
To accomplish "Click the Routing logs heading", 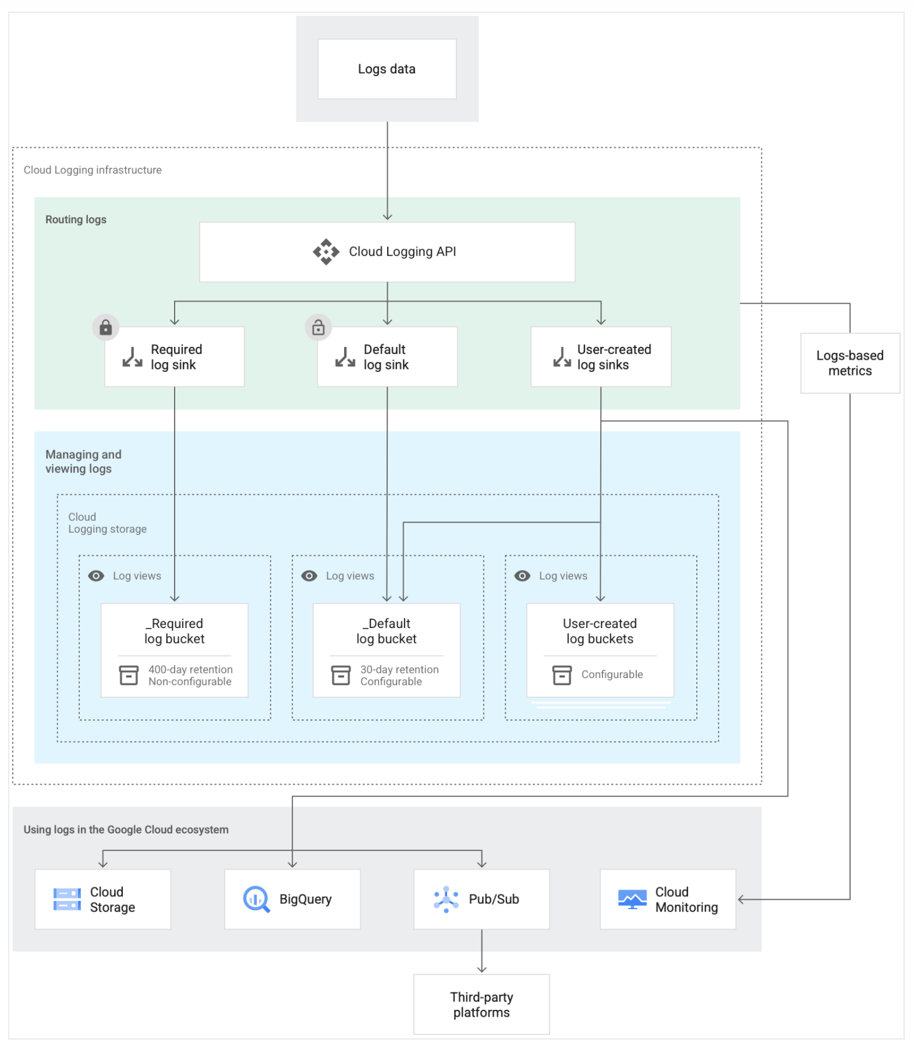I will pos(76,219).
